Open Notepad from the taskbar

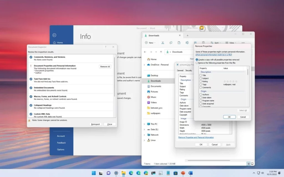[168, 173]
